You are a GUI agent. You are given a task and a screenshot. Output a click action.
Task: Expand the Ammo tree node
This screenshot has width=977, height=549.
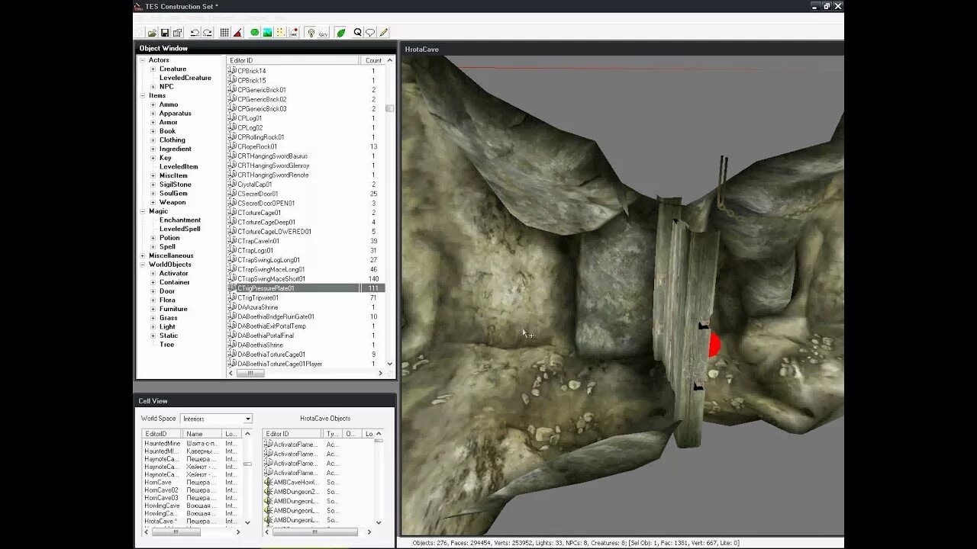[153, 104]
